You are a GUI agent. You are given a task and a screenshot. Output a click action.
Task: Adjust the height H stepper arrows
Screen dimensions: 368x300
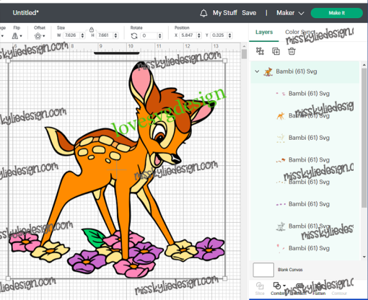point(115,35)
